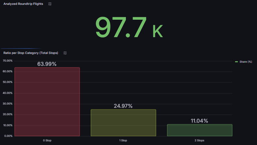Click the green Share (%) legend color marker
Viewport: 257px width, 145px height.
pos(236,62)
